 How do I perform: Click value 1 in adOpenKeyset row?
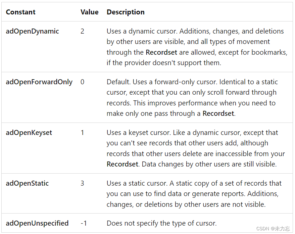83,133
